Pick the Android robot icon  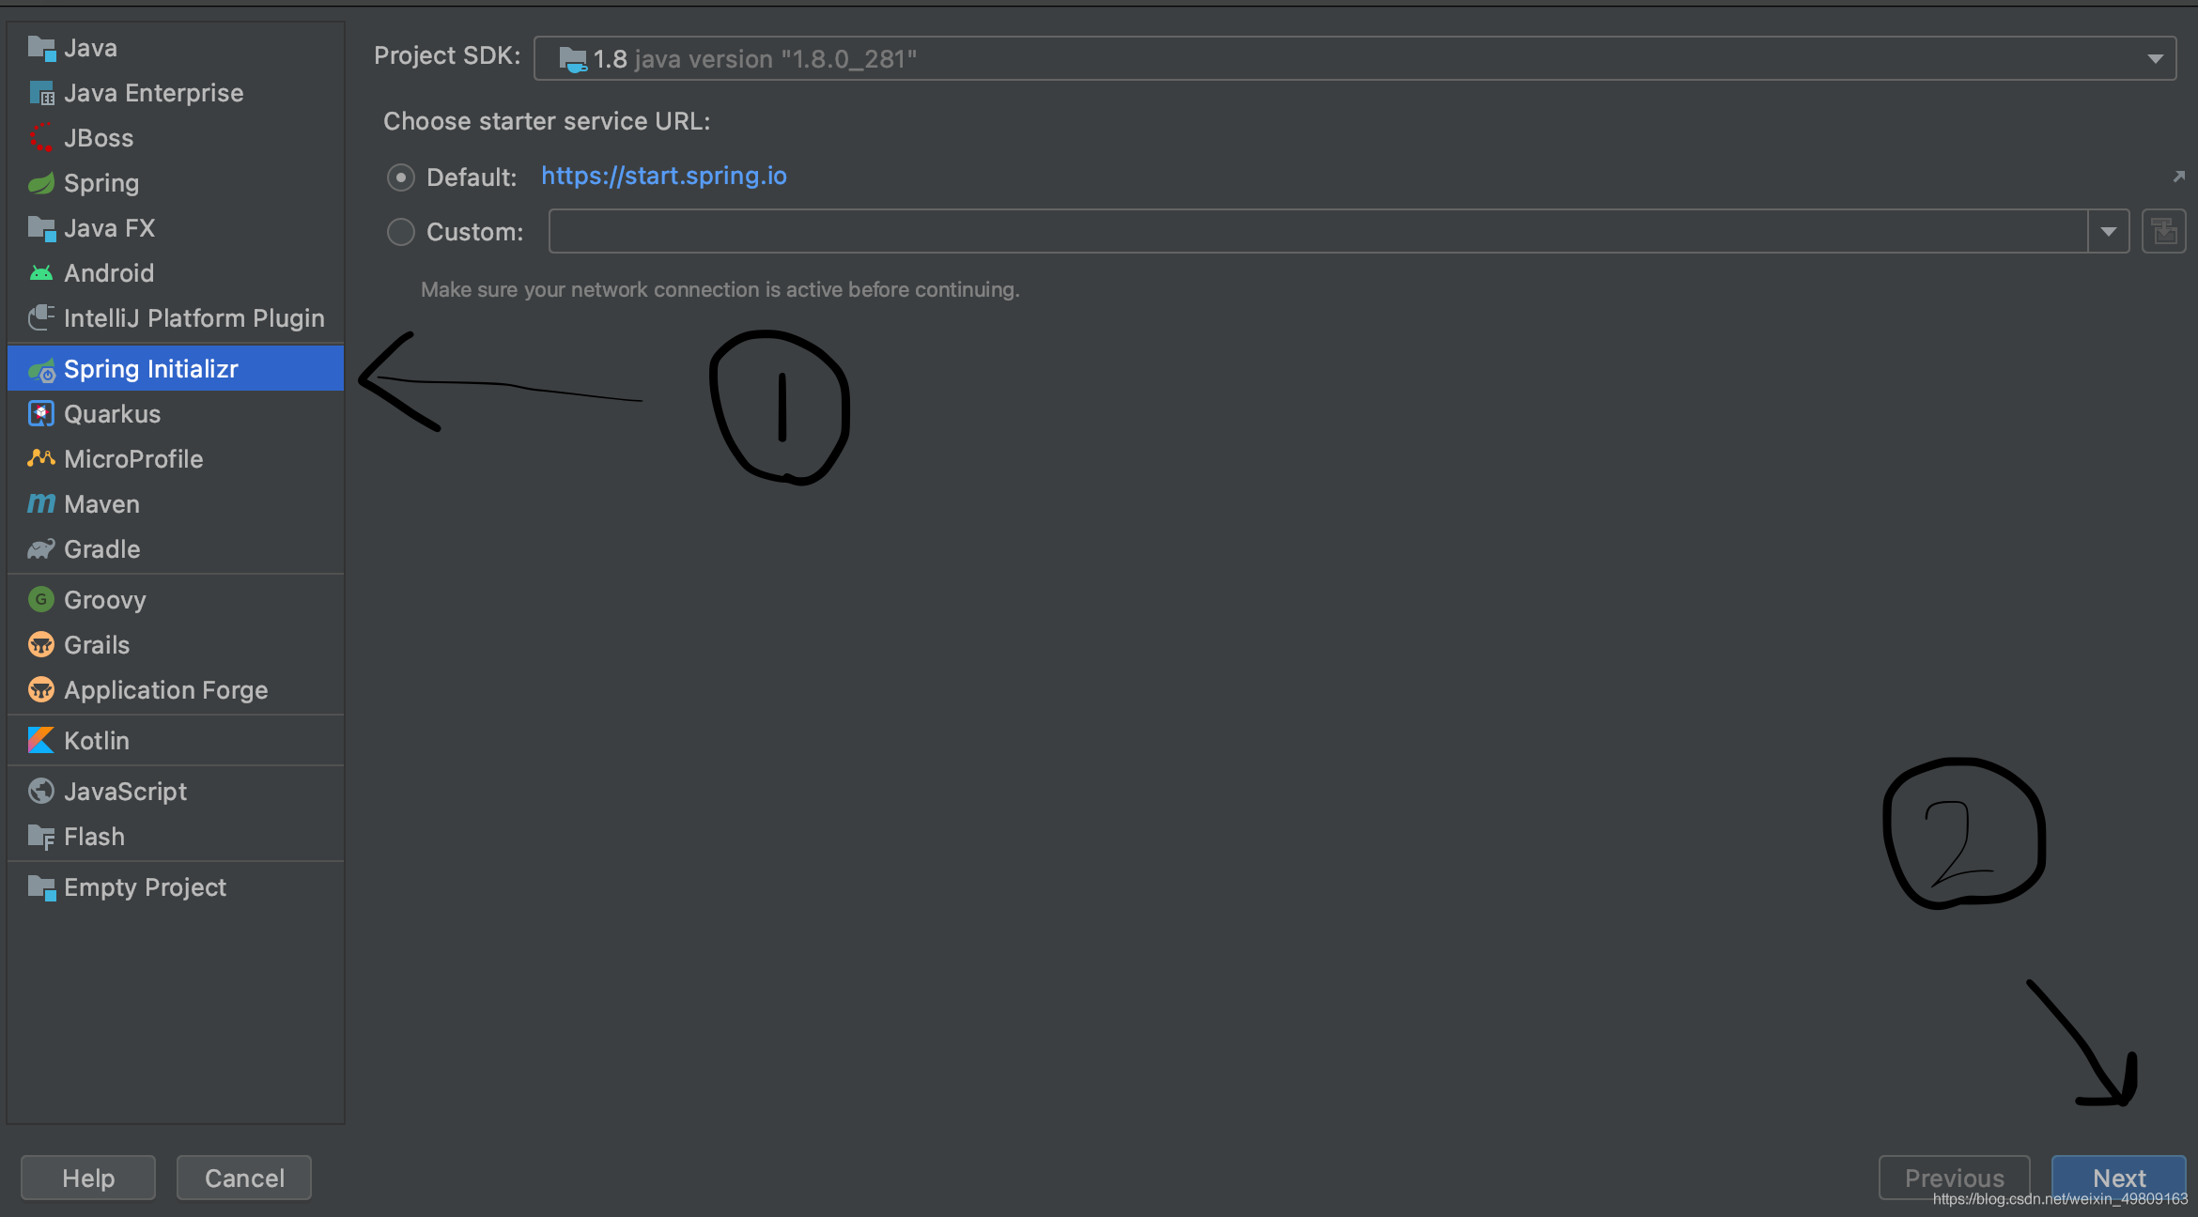pos(41,273)
